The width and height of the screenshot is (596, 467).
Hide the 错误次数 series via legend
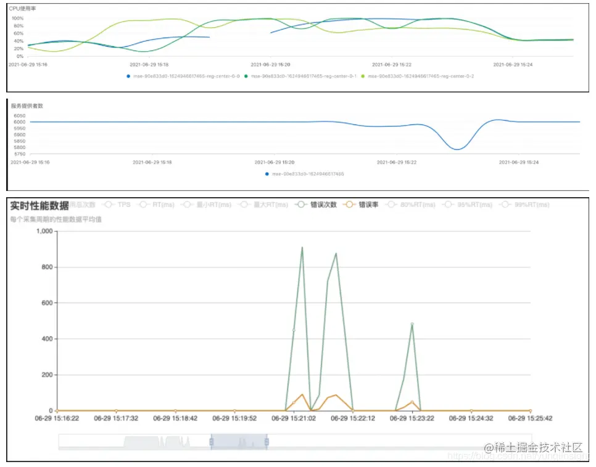click(x=317, y=205)
